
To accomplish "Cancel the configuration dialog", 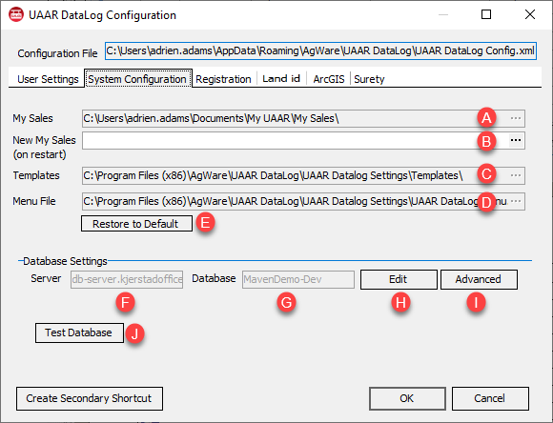I will click(490, 398).
